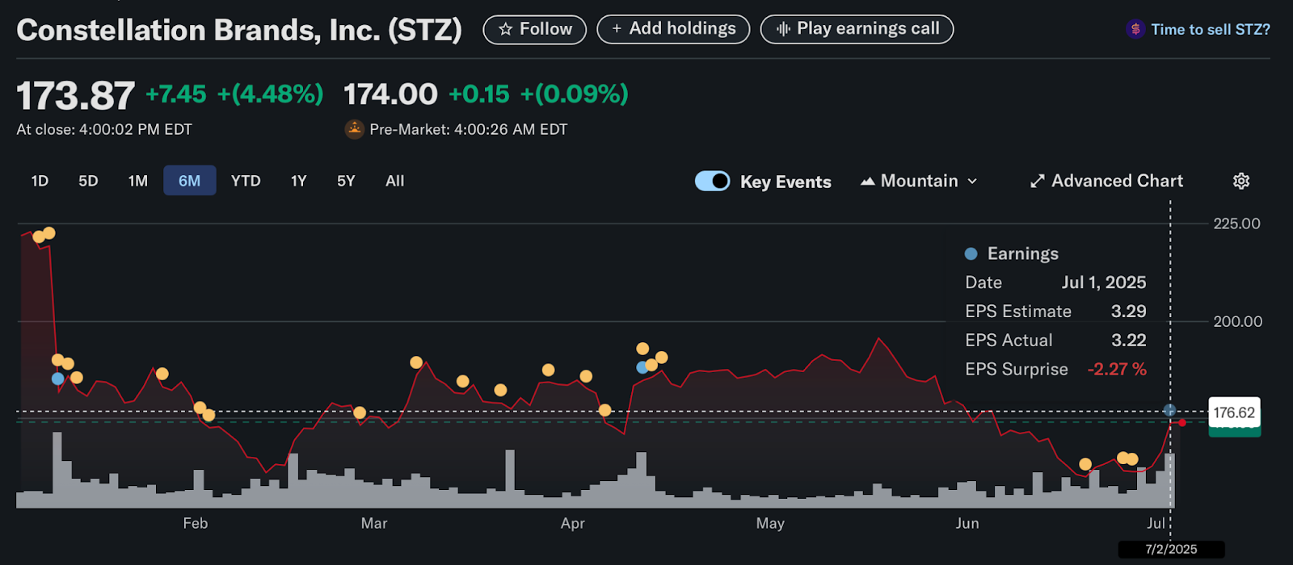Open the Time to sell STZ link

pyautogui.click(x=1210, y=30)
